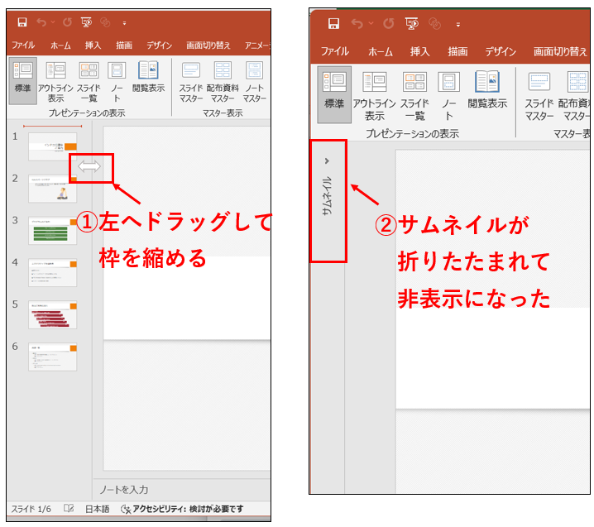Click アクセシビリティ: 検討が必要です status

[182, 509]
